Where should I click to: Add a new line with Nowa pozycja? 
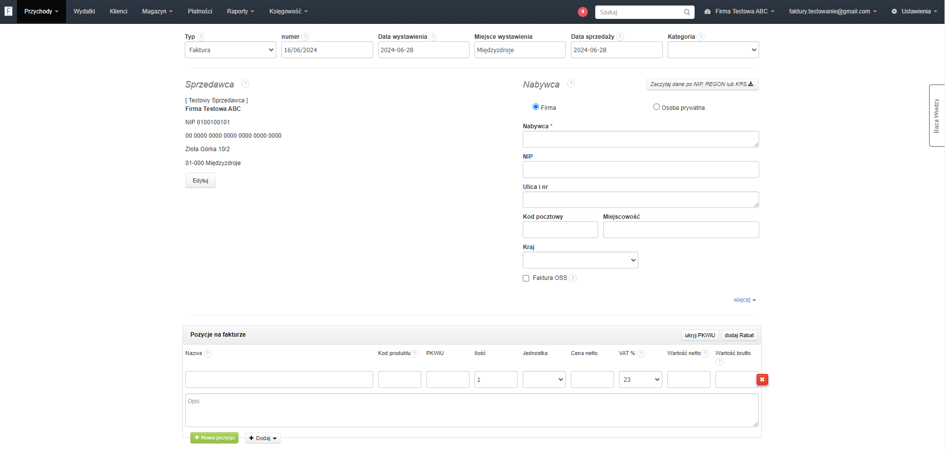click(214, 438)
